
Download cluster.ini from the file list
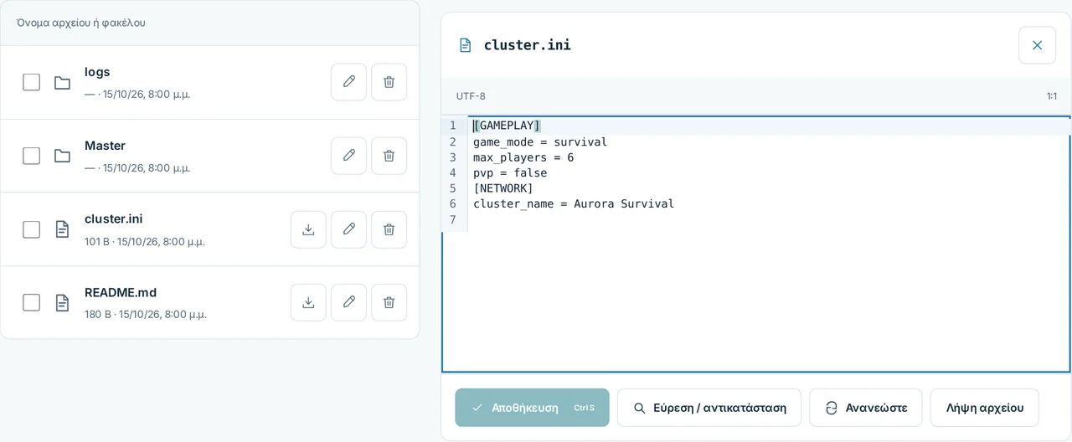point(308,229)
